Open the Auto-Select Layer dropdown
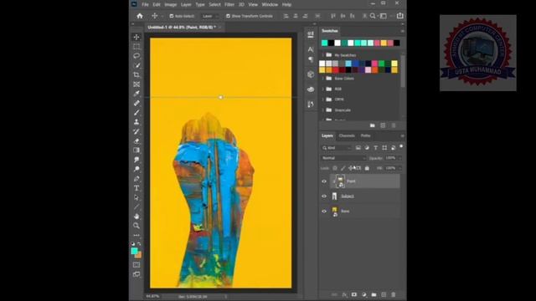 [x=210, y=16]
